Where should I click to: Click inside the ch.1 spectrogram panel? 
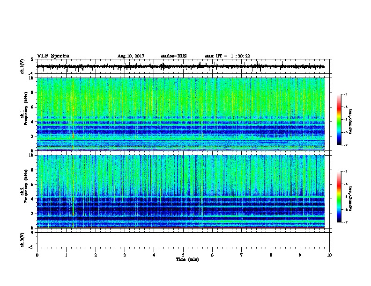click(x=180, y=114)
